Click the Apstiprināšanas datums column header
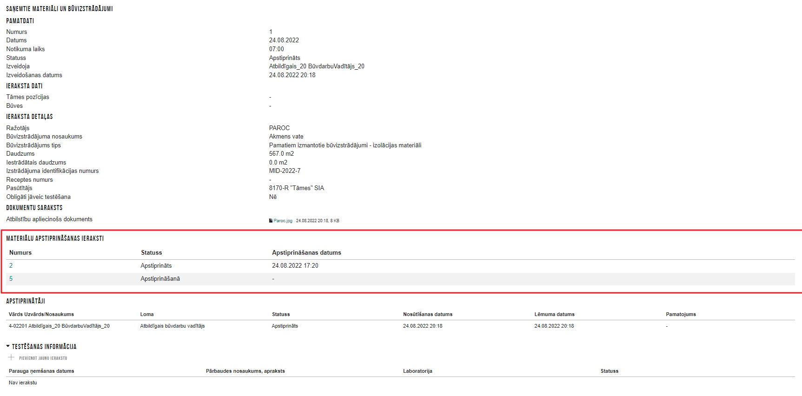The image size is (802, 396). [306, 253]
